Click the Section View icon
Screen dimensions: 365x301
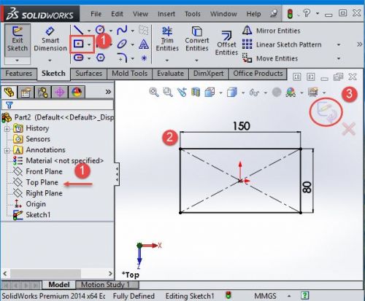tap(196, 93)
